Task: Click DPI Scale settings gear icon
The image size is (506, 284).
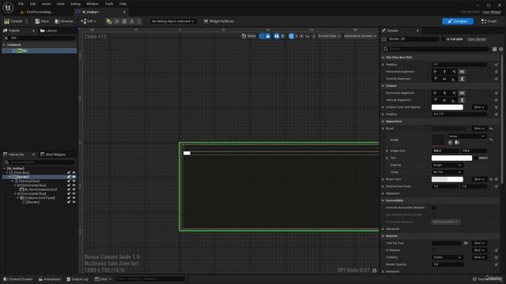Action: point(374,270)
